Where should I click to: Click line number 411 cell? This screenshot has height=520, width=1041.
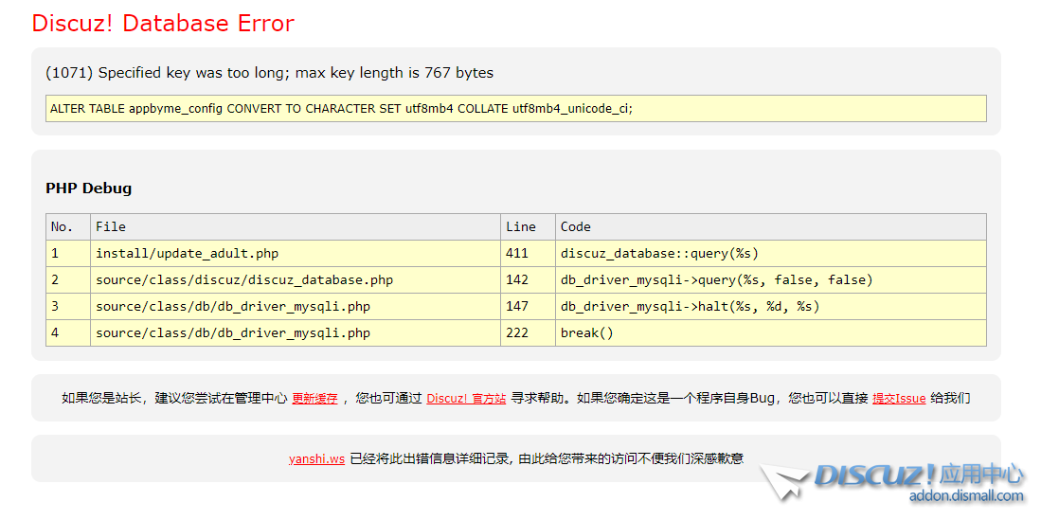pos(528,253)
